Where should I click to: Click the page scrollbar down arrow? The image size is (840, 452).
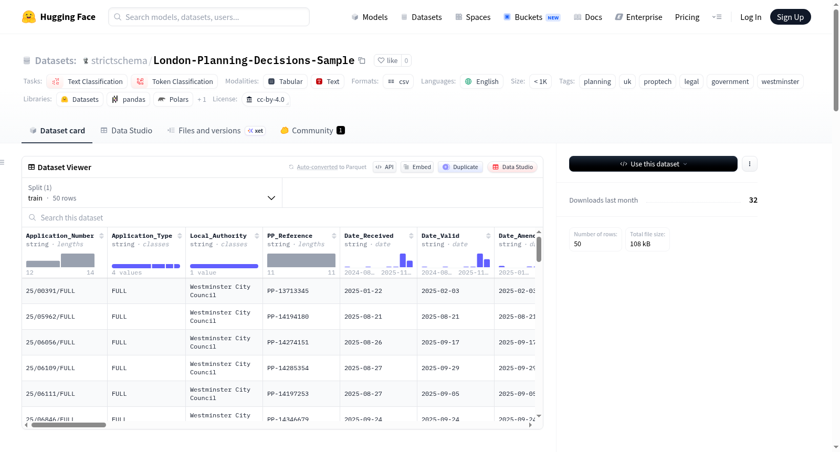pyautogui.click(x=836, y=448)
